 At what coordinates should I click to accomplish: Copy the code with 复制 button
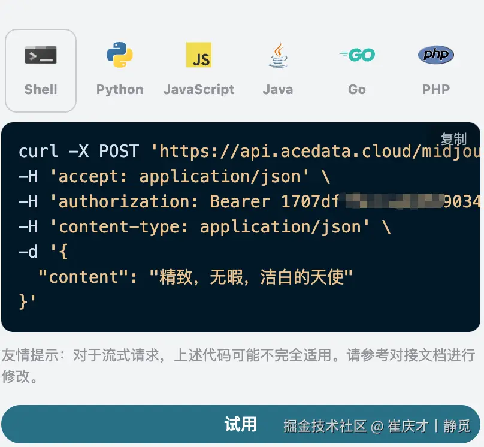(453, 139)
